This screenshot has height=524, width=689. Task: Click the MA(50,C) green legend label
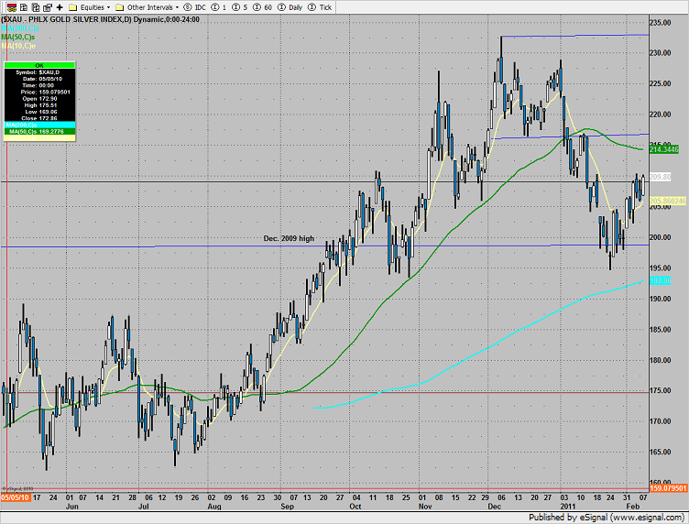tap(18, 36)
